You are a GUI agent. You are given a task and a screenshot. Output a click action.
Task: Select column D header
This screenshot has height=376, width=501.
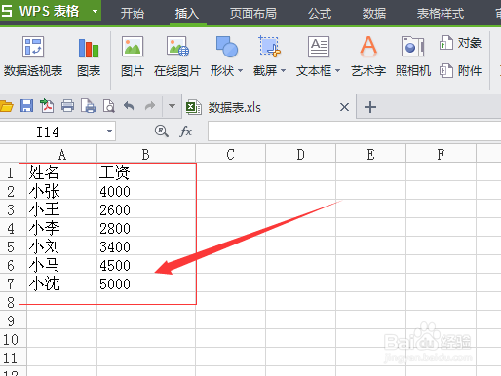tap(300, 154)
